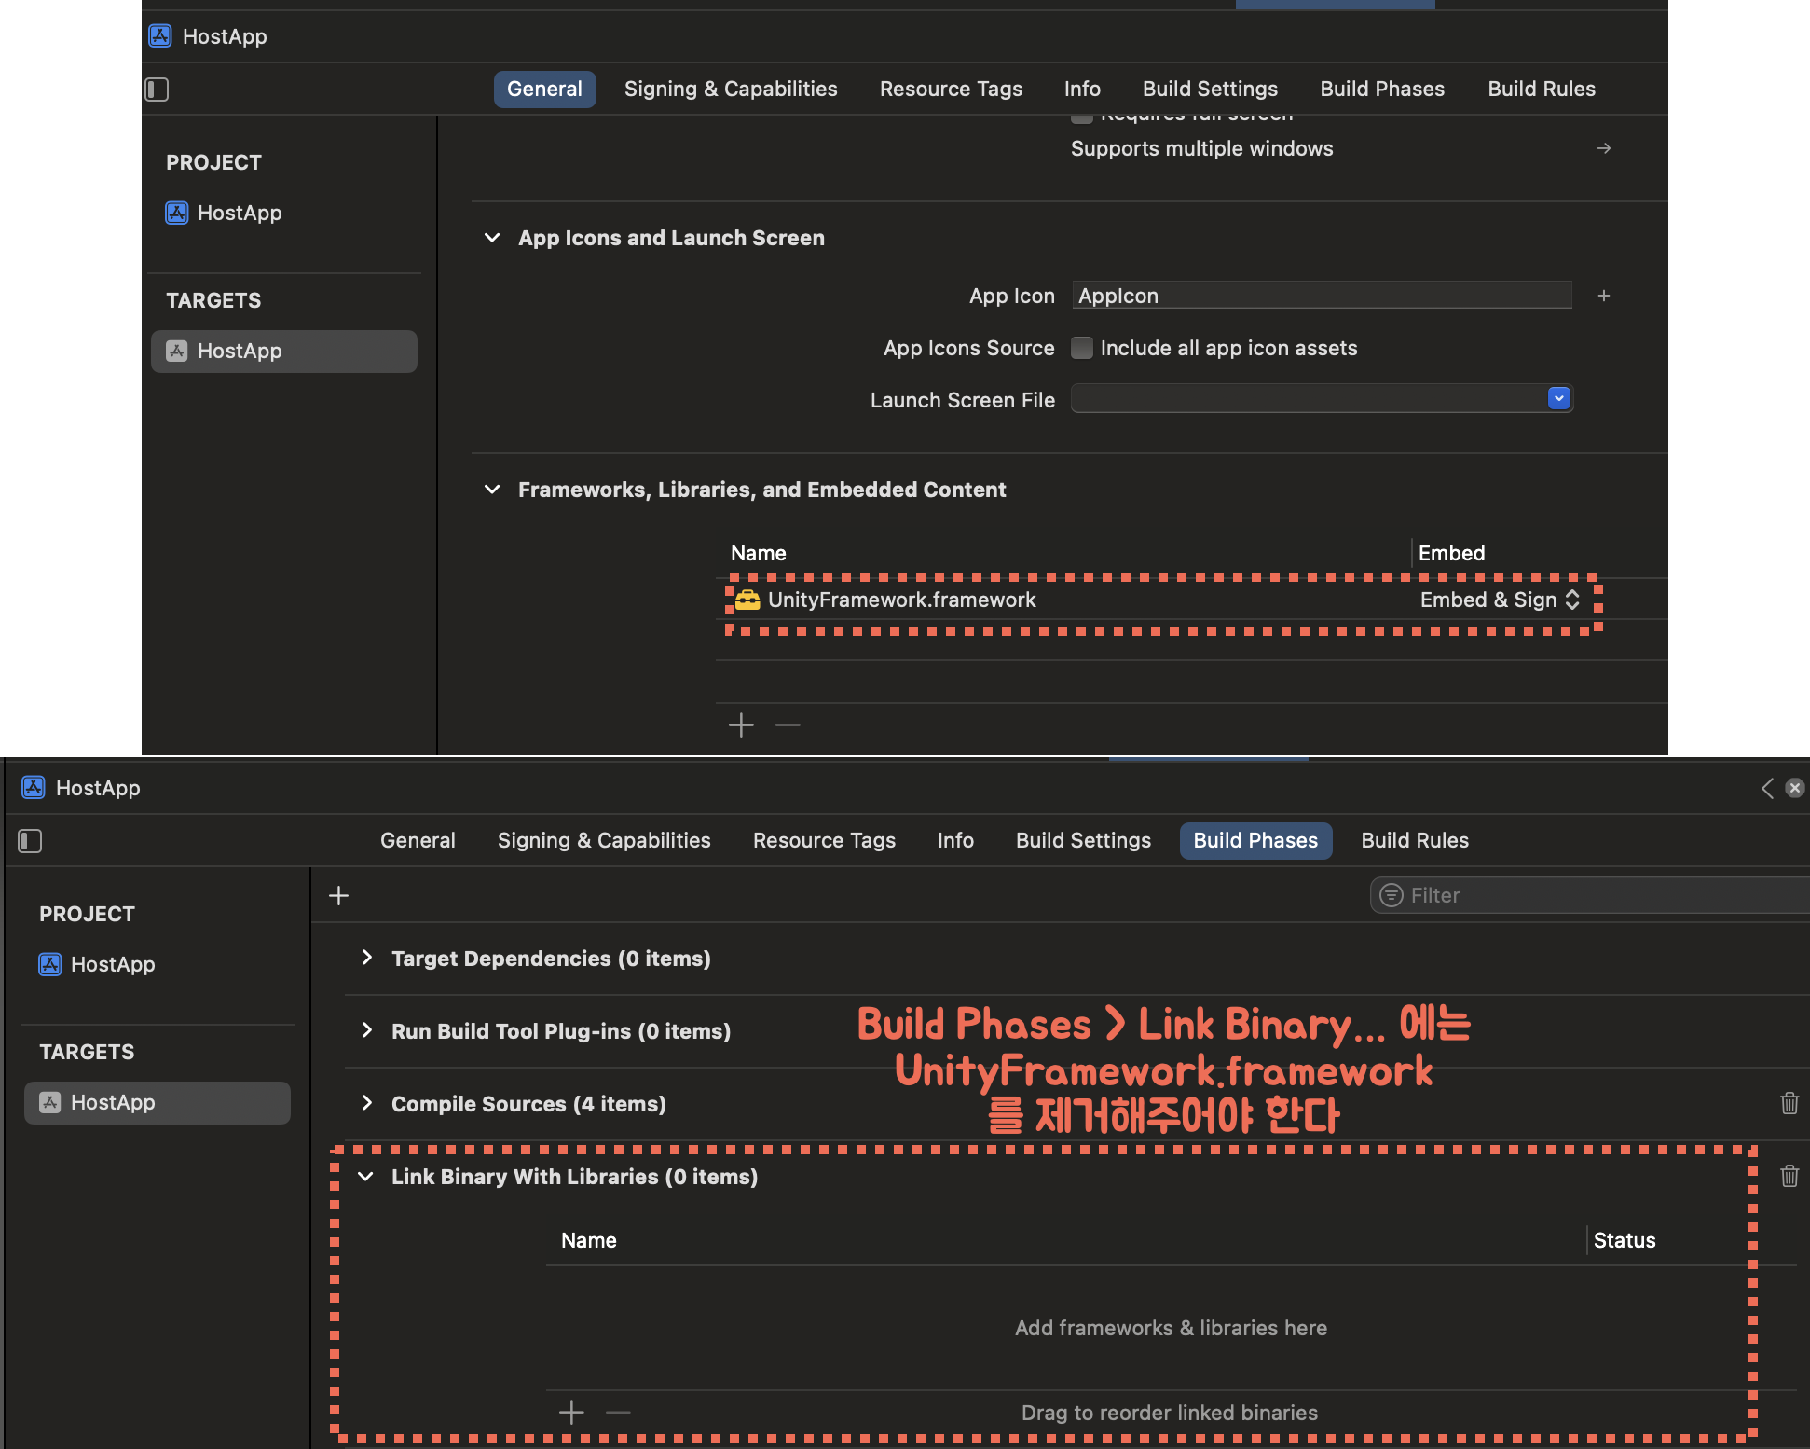Select Build Phases tab in lower window

(x=1255, y=841)
